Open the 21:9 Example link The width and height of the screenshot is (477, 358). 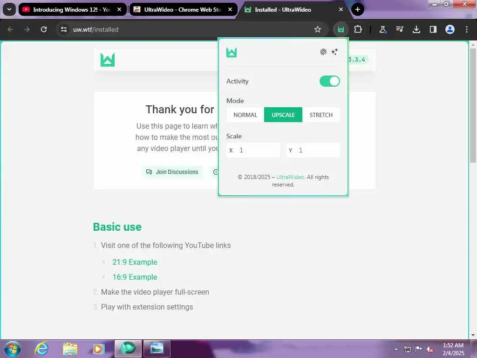135,262
